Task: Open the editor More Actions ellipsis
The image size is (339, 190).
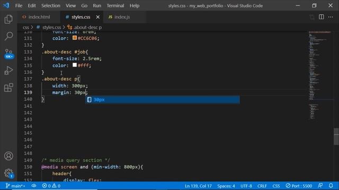Action: click(331, 17)
